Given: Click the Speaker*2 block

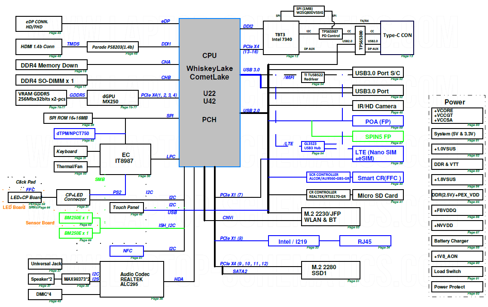Looking at the screenshot, I should (41, 279).
